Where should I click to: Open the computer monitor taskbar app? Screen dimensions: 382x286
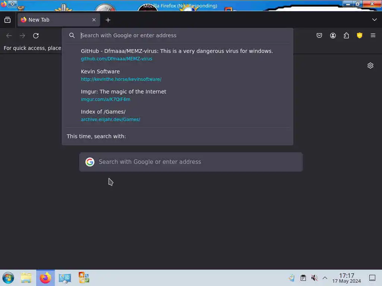click(x=65, y=278)
